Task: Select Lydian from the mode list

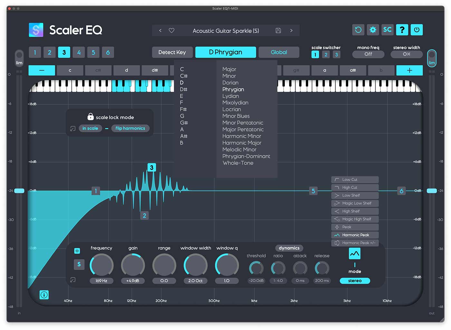Action: click(x=230, y=96)
